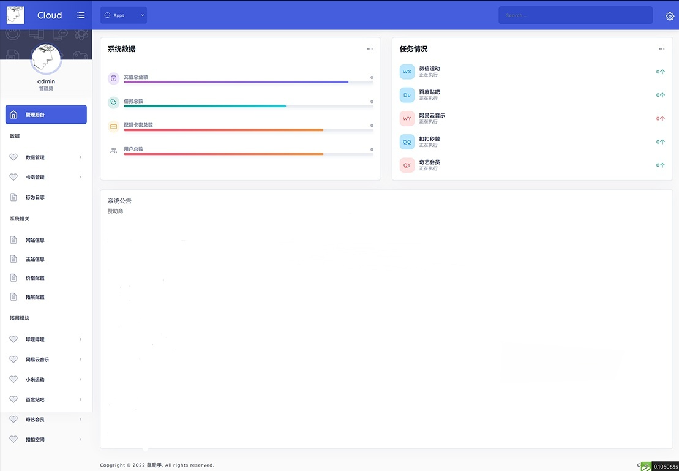Screen dimensions: 679x471
Task: Open the 行为日志 page
Action: [x=35, y=197]
